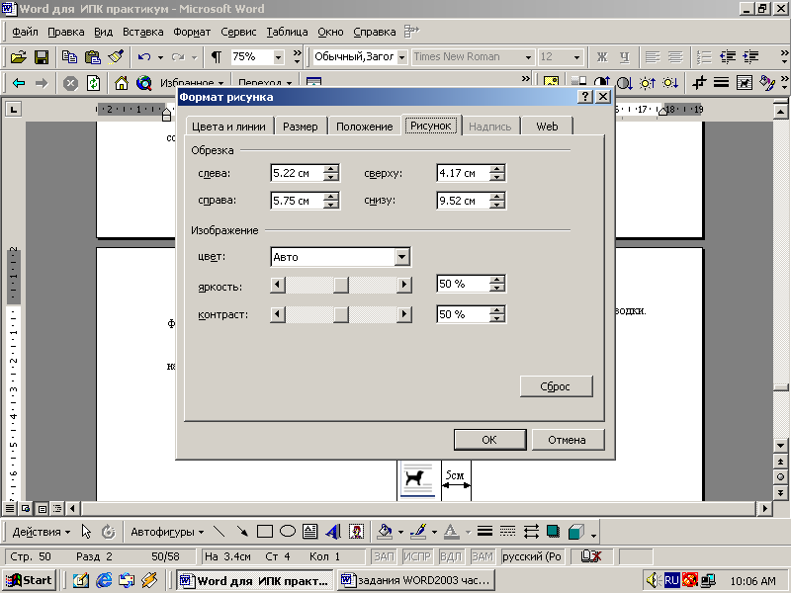
Task: Click the 3-D style cube icon
Action: (x=576, y=532)
